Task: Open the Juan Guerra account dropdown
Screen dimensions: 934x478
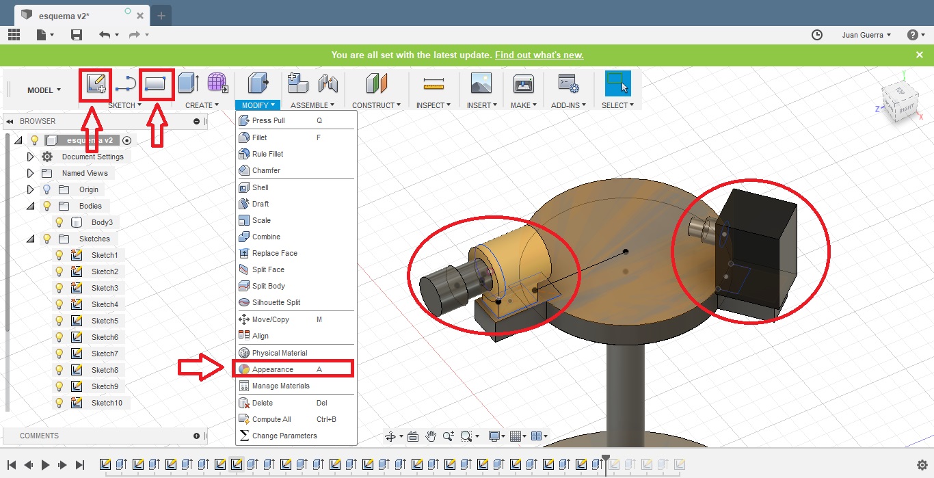Action: tap(866, 35)
